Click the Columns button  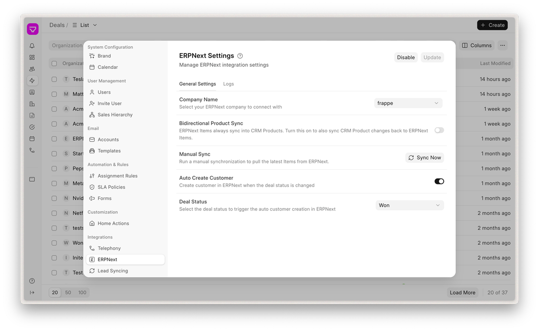point(476,45)
